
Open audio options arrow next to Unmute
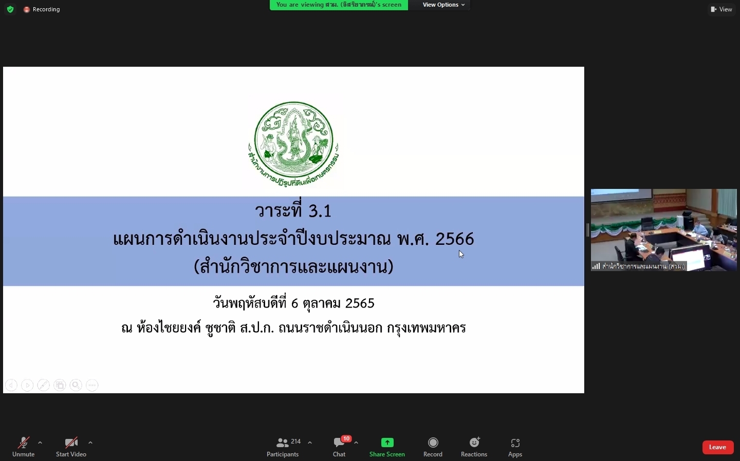40,443
